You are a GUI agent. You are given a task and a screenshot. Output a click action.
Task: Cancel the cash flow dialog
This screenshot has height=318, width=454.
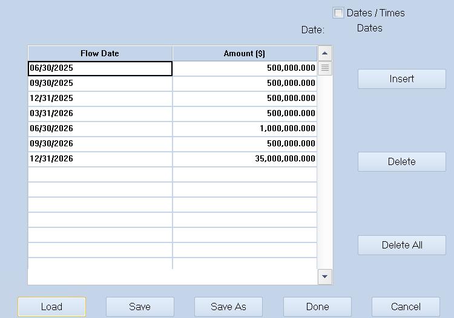tap(406, 307)
